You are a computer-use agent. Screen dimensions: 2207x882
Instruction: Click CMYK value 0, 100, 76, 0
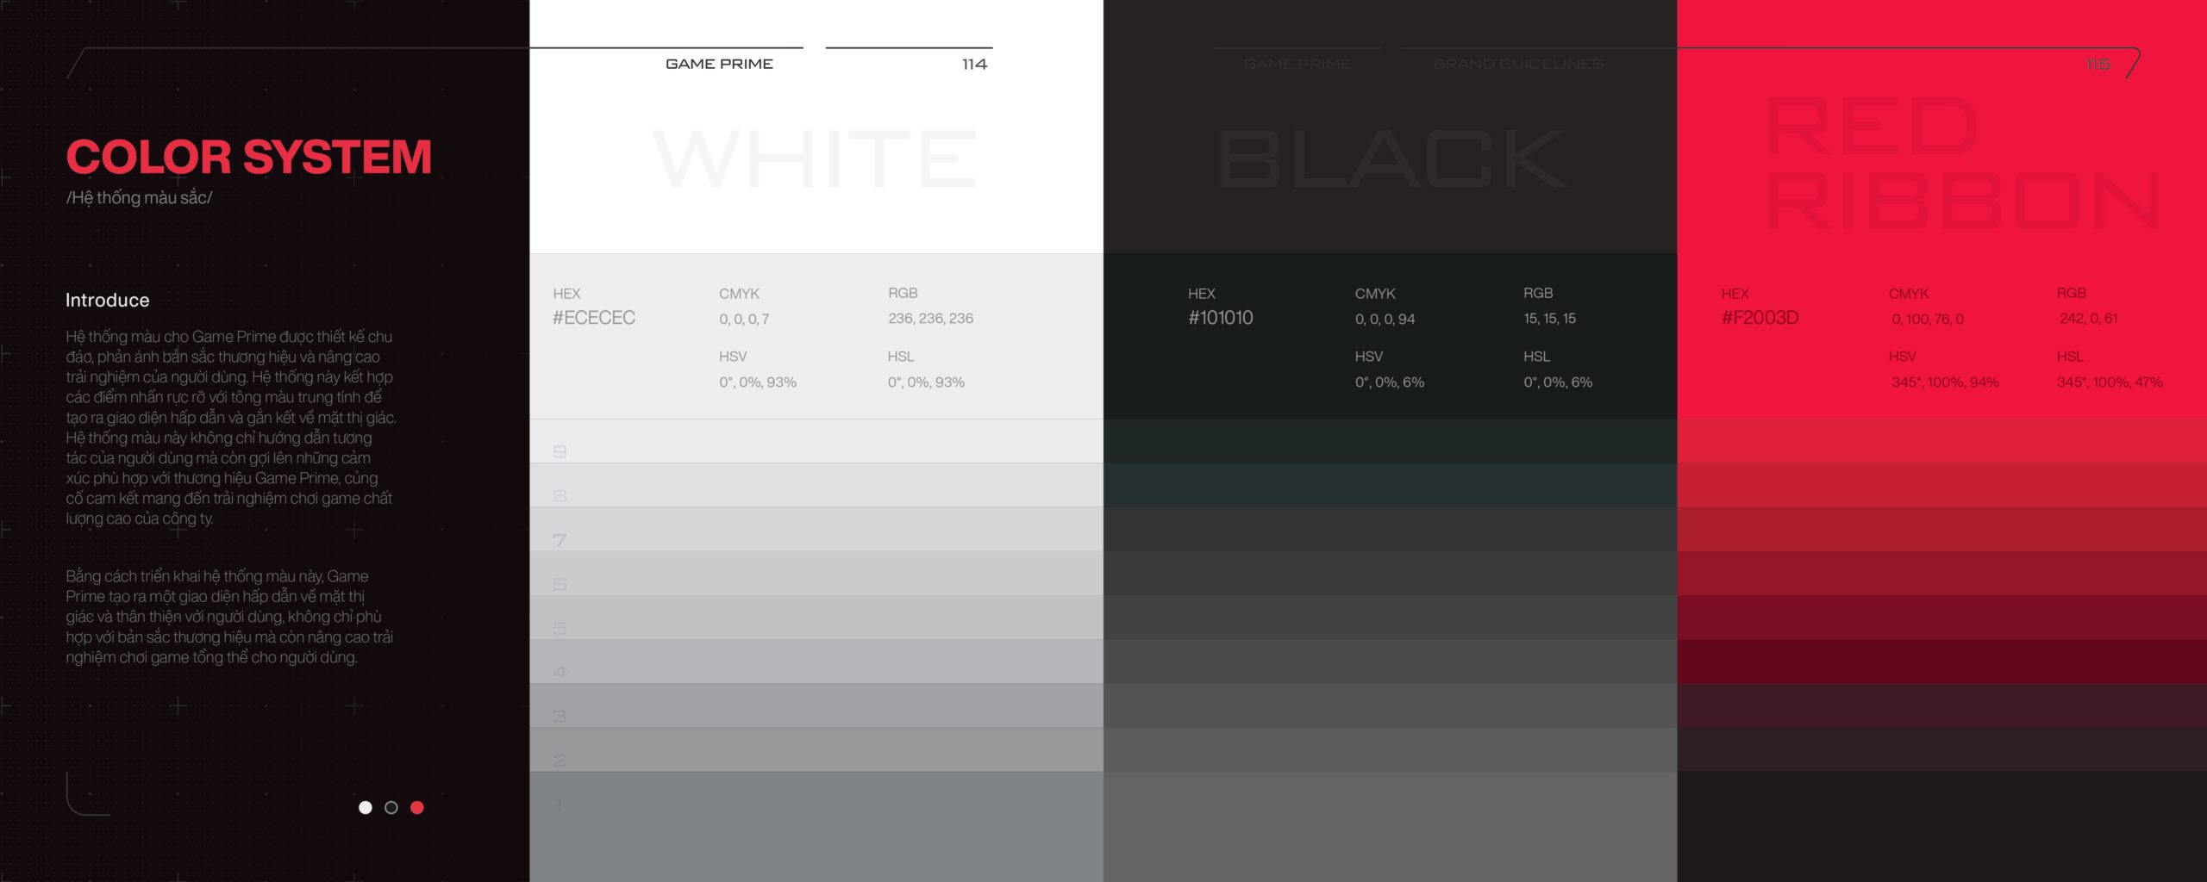[x=1928, y=319]
